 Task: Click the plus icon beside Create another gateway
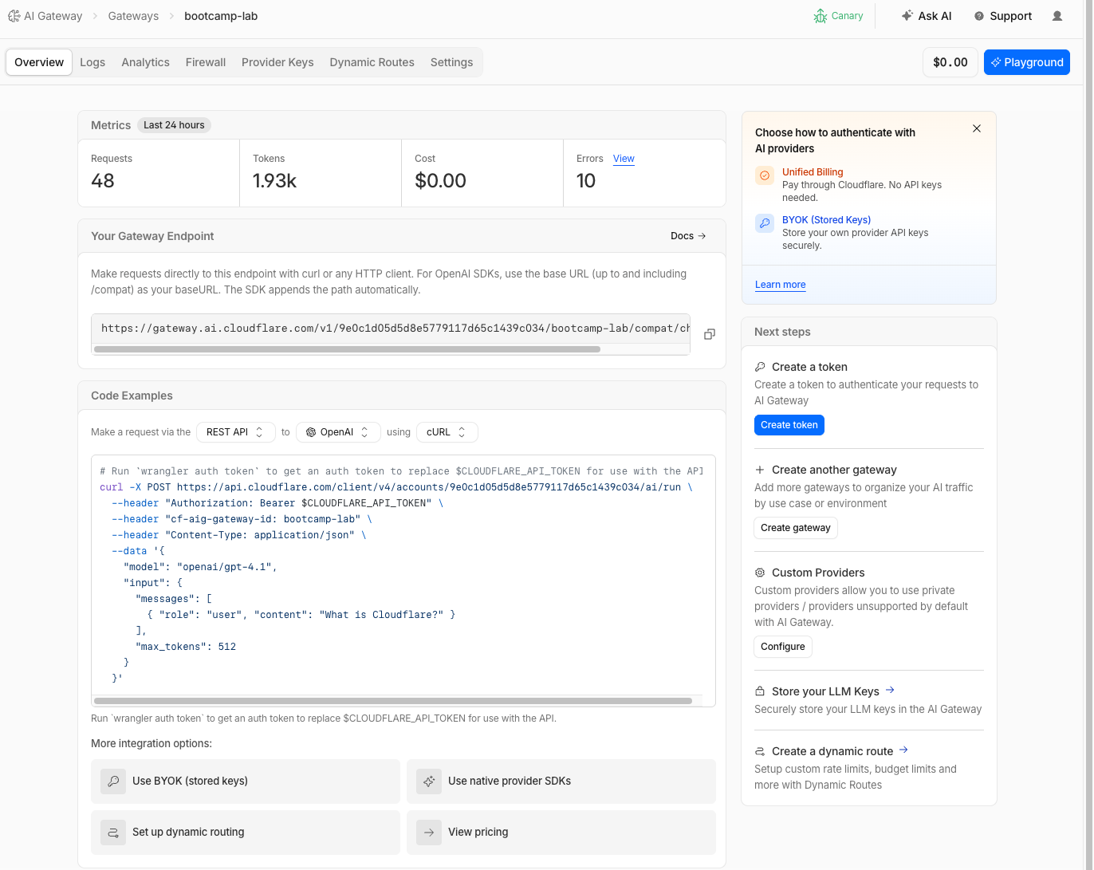[760, 470]
